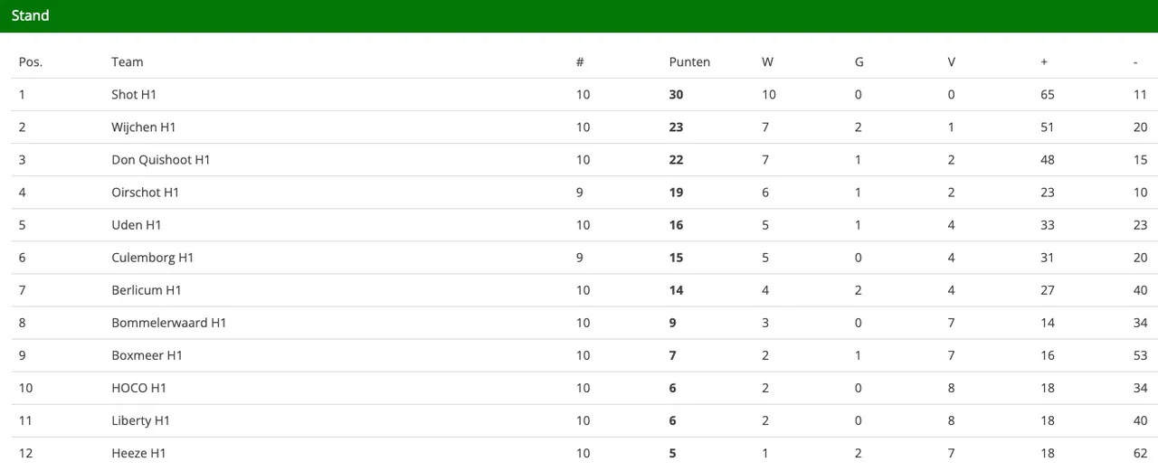Select Culemborg H1 team name
This screenshot has width=1158, height=471.
click(153, 258)
